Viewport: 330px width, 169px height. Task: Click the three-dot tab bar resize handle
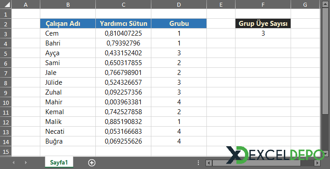tap(198, 163)
